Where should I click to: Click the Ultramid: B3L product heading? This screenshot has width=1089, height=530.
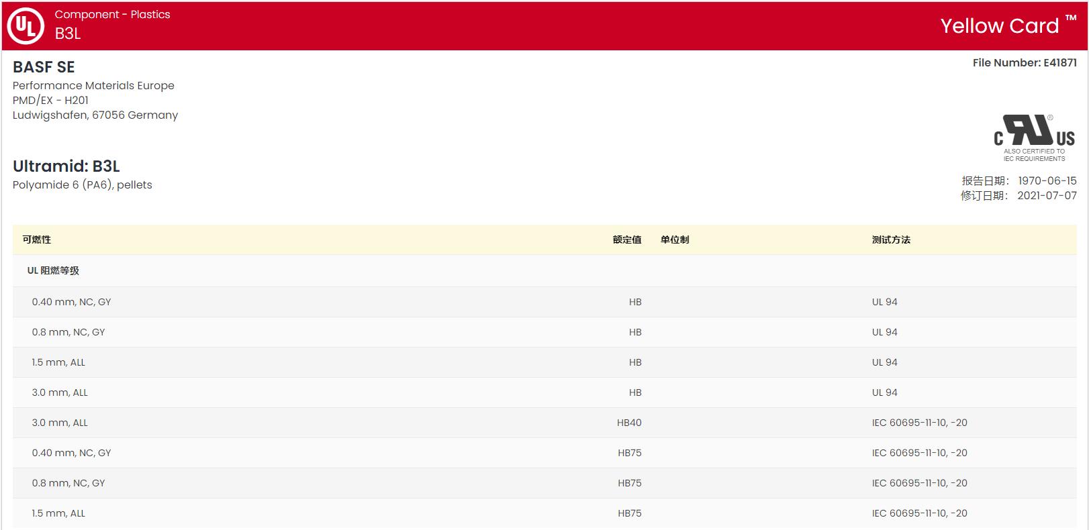(x=66, y=166)
